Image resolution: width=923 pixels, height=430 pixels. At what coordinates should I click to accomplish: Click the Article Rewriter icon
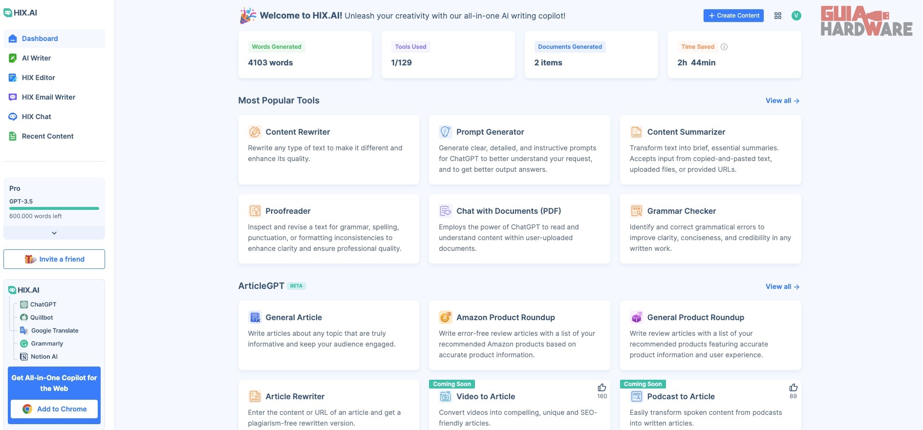point(255,396)
